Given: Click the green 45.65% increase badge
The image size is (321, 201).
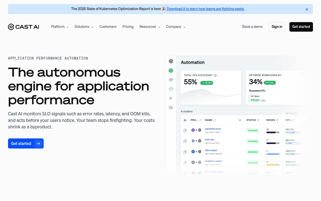Looking at the screenshot, I should coord(207,83).
